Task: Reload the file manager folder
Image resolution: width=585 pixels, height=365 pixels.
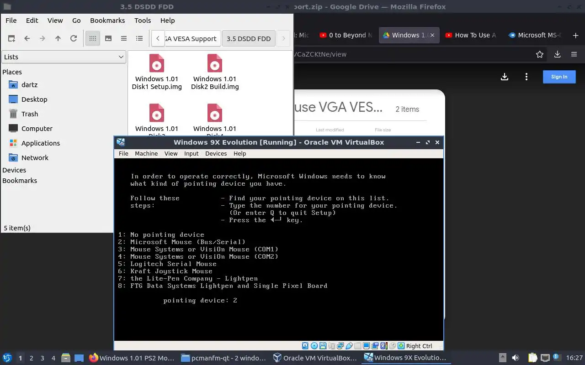Action: tap(74, 38)
